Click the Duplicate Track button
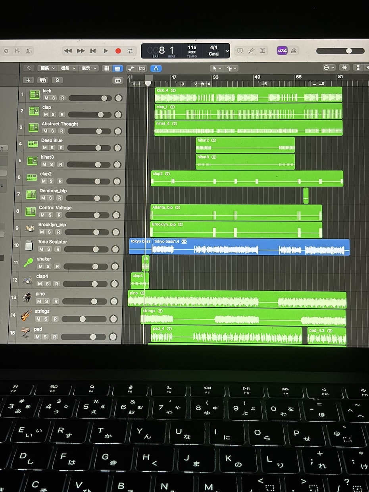369x492 pixels. [x=42, y=80]
